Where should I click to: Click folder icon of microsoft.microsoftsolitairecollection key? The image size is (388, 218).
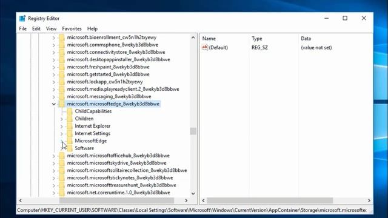click(62, 171)
